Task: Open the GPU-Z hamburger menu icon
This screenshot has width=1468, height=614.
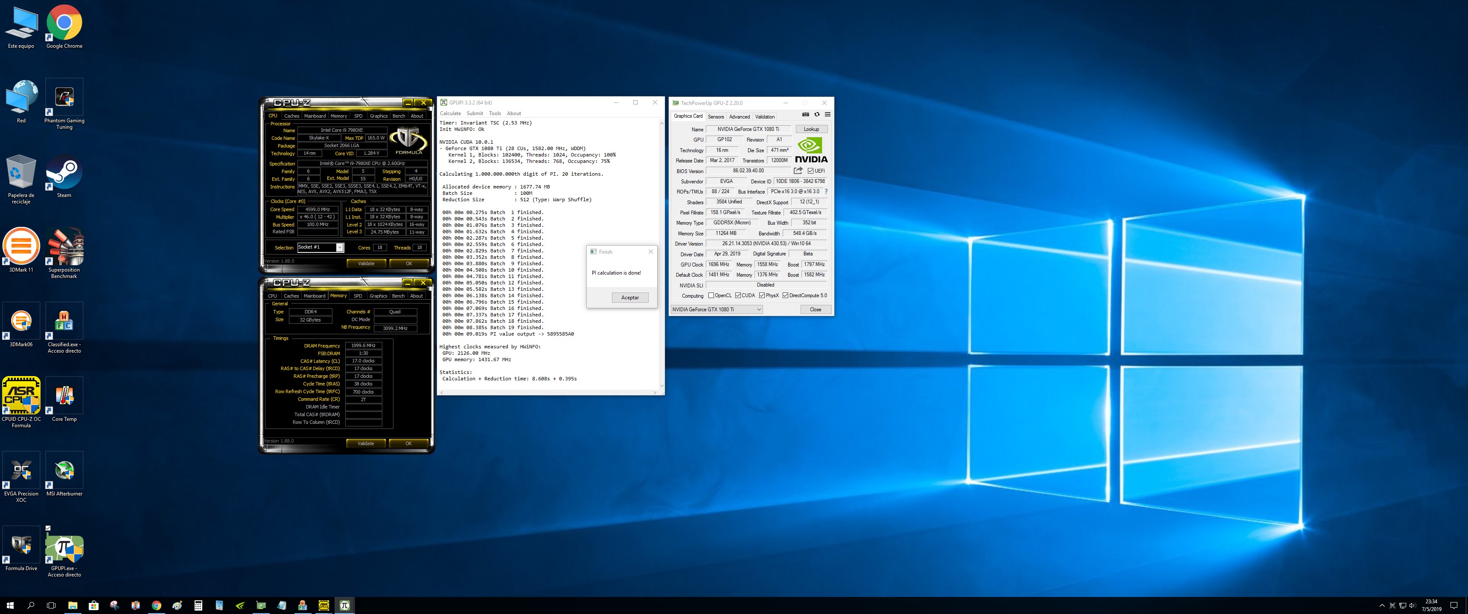Action: pos(827,114)
